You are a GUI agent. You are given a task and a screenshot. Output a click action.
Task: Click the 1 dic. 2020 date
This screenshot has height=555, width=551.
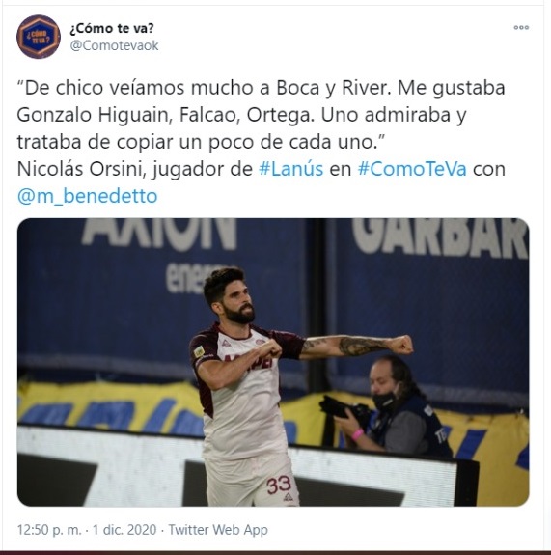click(x=124, y=530)
